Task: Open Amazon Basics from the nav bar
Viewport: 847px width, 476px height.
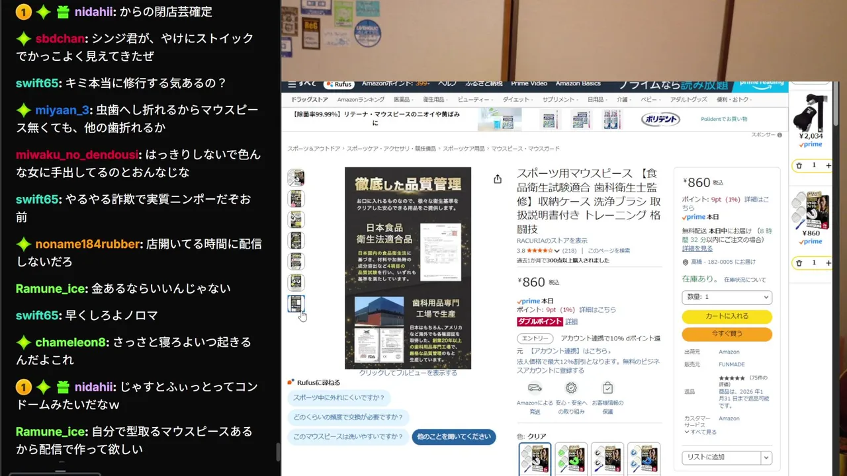Action: [578, 84]
